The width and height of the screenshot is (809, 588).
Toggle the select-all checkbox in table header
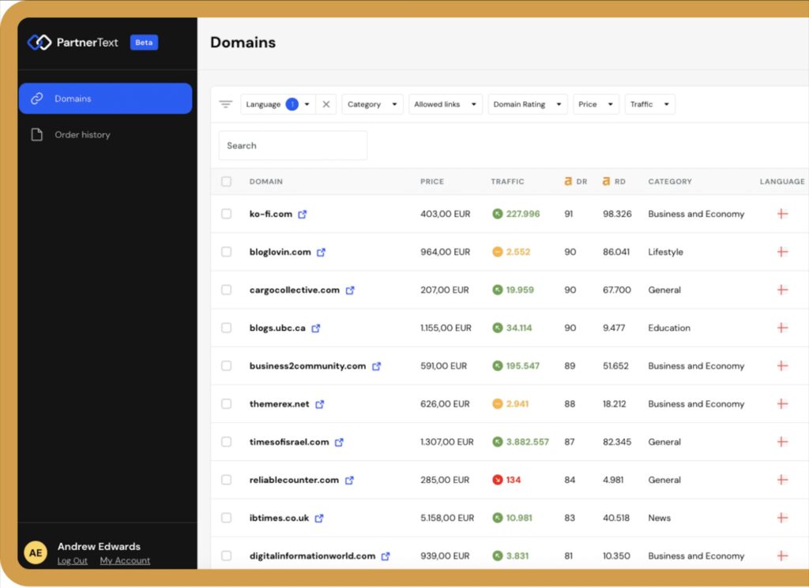226,182
